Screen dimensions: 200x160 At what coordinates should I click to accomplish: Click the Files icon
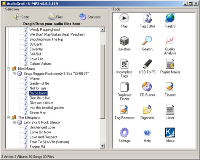click(52, 17)
